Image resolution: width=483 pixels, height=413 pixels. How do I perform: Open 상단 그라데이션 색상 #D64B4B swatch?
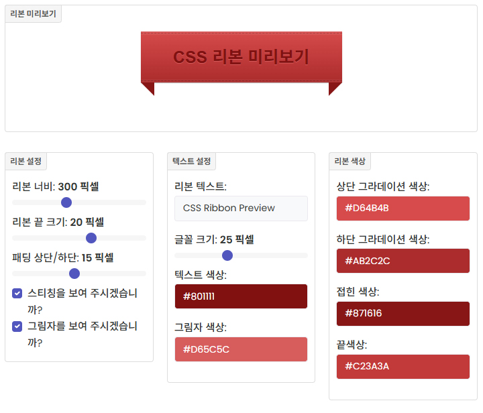[402, 209]
